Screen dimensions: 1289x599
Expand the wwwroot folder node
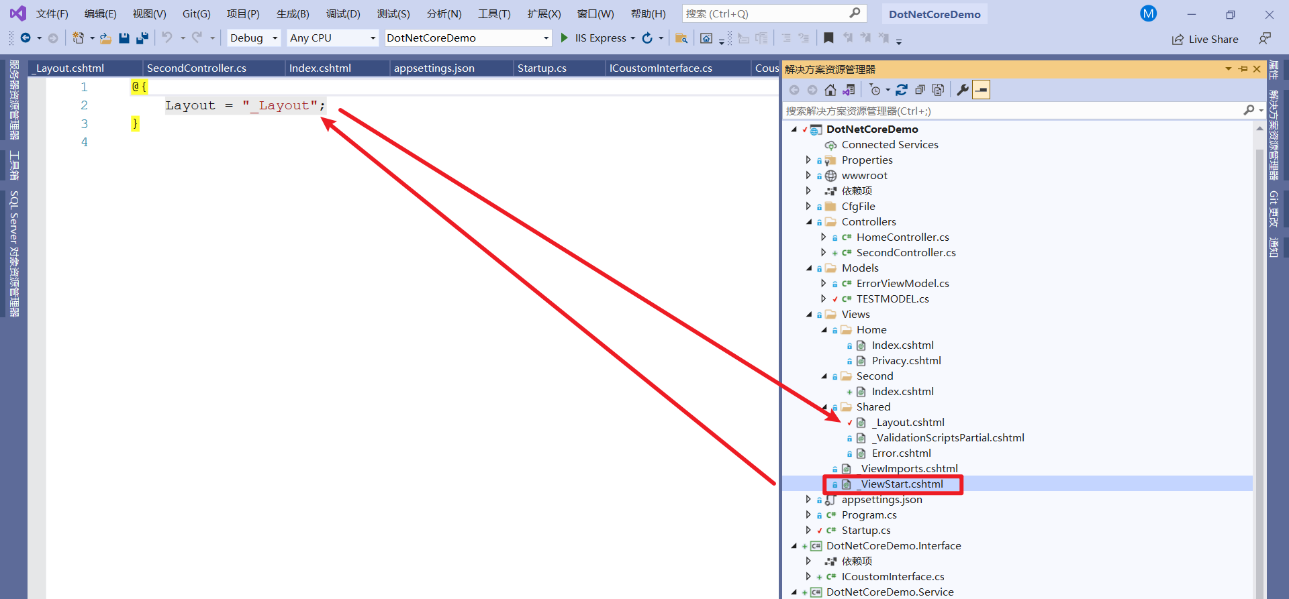[x=808, y=175]
